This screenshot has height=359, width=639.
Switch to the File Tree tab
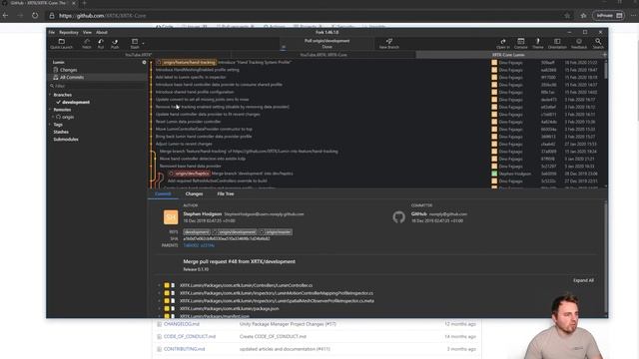pos(226,194)
